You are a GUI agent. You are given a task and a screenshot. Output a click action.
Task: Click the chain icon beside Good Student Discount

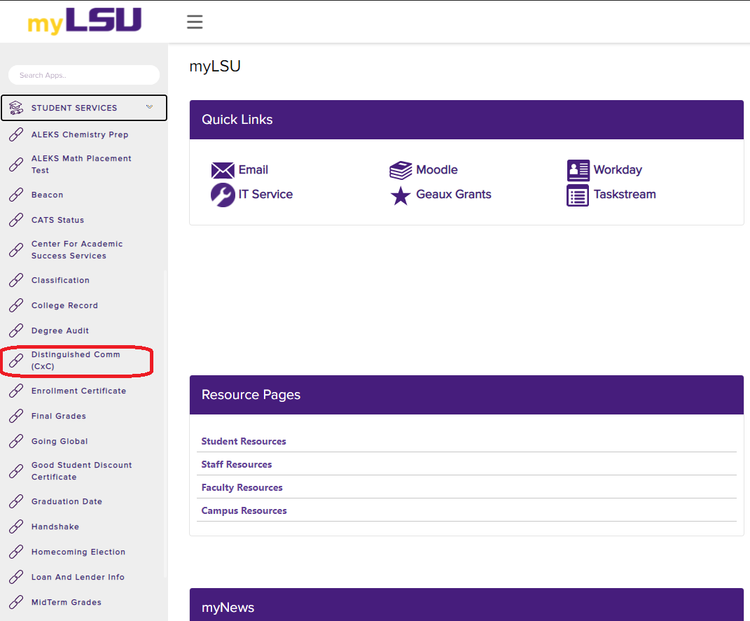[x=16, y=471]
